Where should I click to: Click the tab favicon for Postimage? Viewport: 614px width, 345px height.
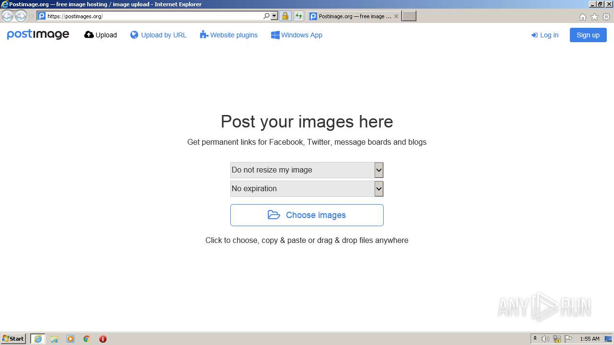tap(313, 16)
